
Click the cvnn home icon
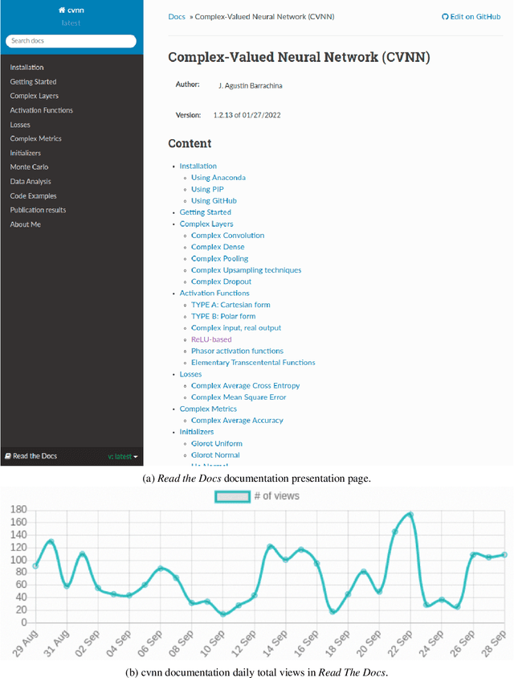pos(62,10)
